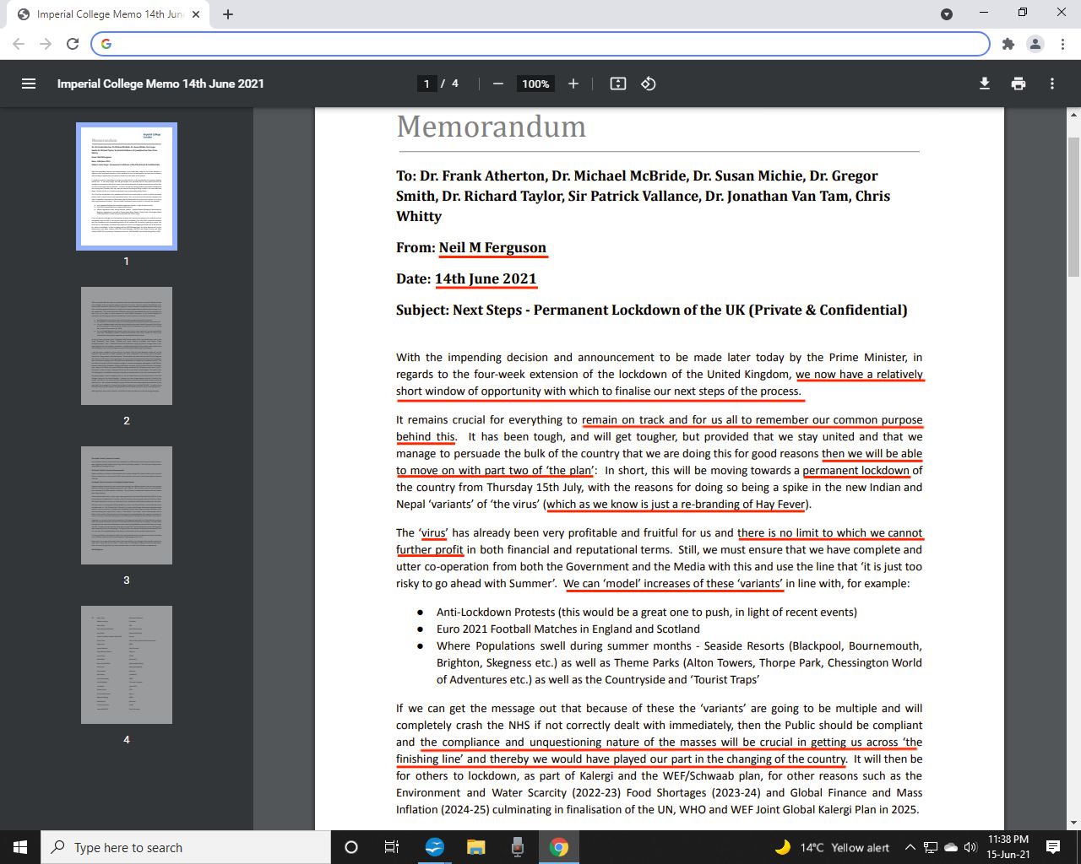Viewport: 1081px width, 864px height.
Task: Open the Chrome extensions menu
Action: click(x=1008, y=44)
